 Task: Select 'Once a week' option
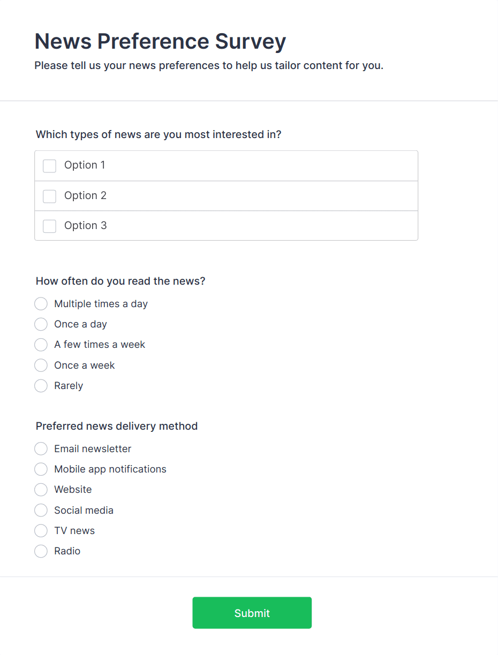click(x=41, y=365)
